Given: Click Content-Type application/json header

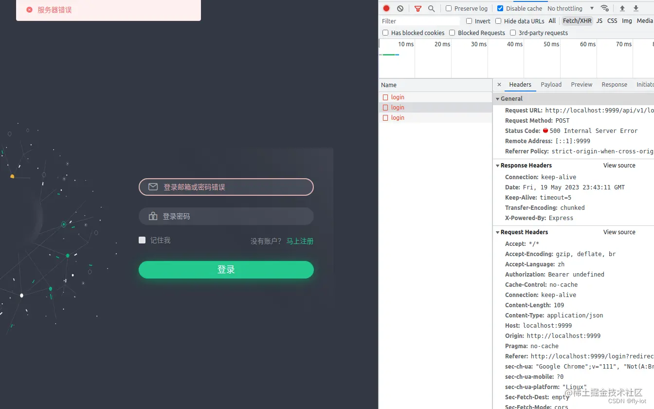Looking at the screenshot, I should point(554,316).
